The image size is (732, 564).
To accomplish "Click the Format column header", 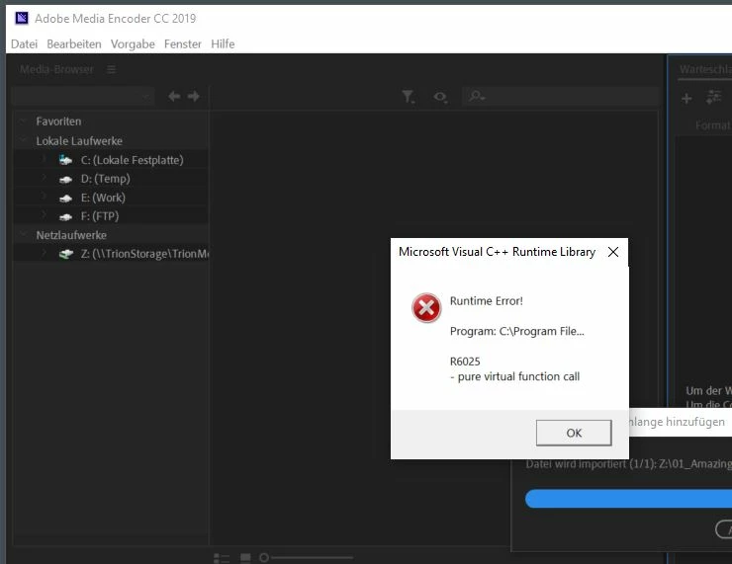I will coord(713,124).
